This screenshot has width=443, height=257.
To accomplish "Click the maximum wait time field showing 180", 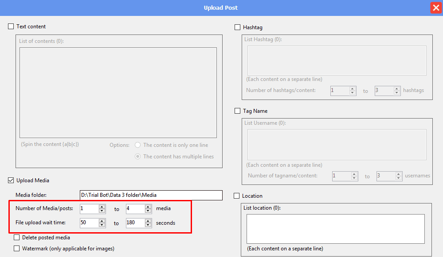I will [135, 223].
